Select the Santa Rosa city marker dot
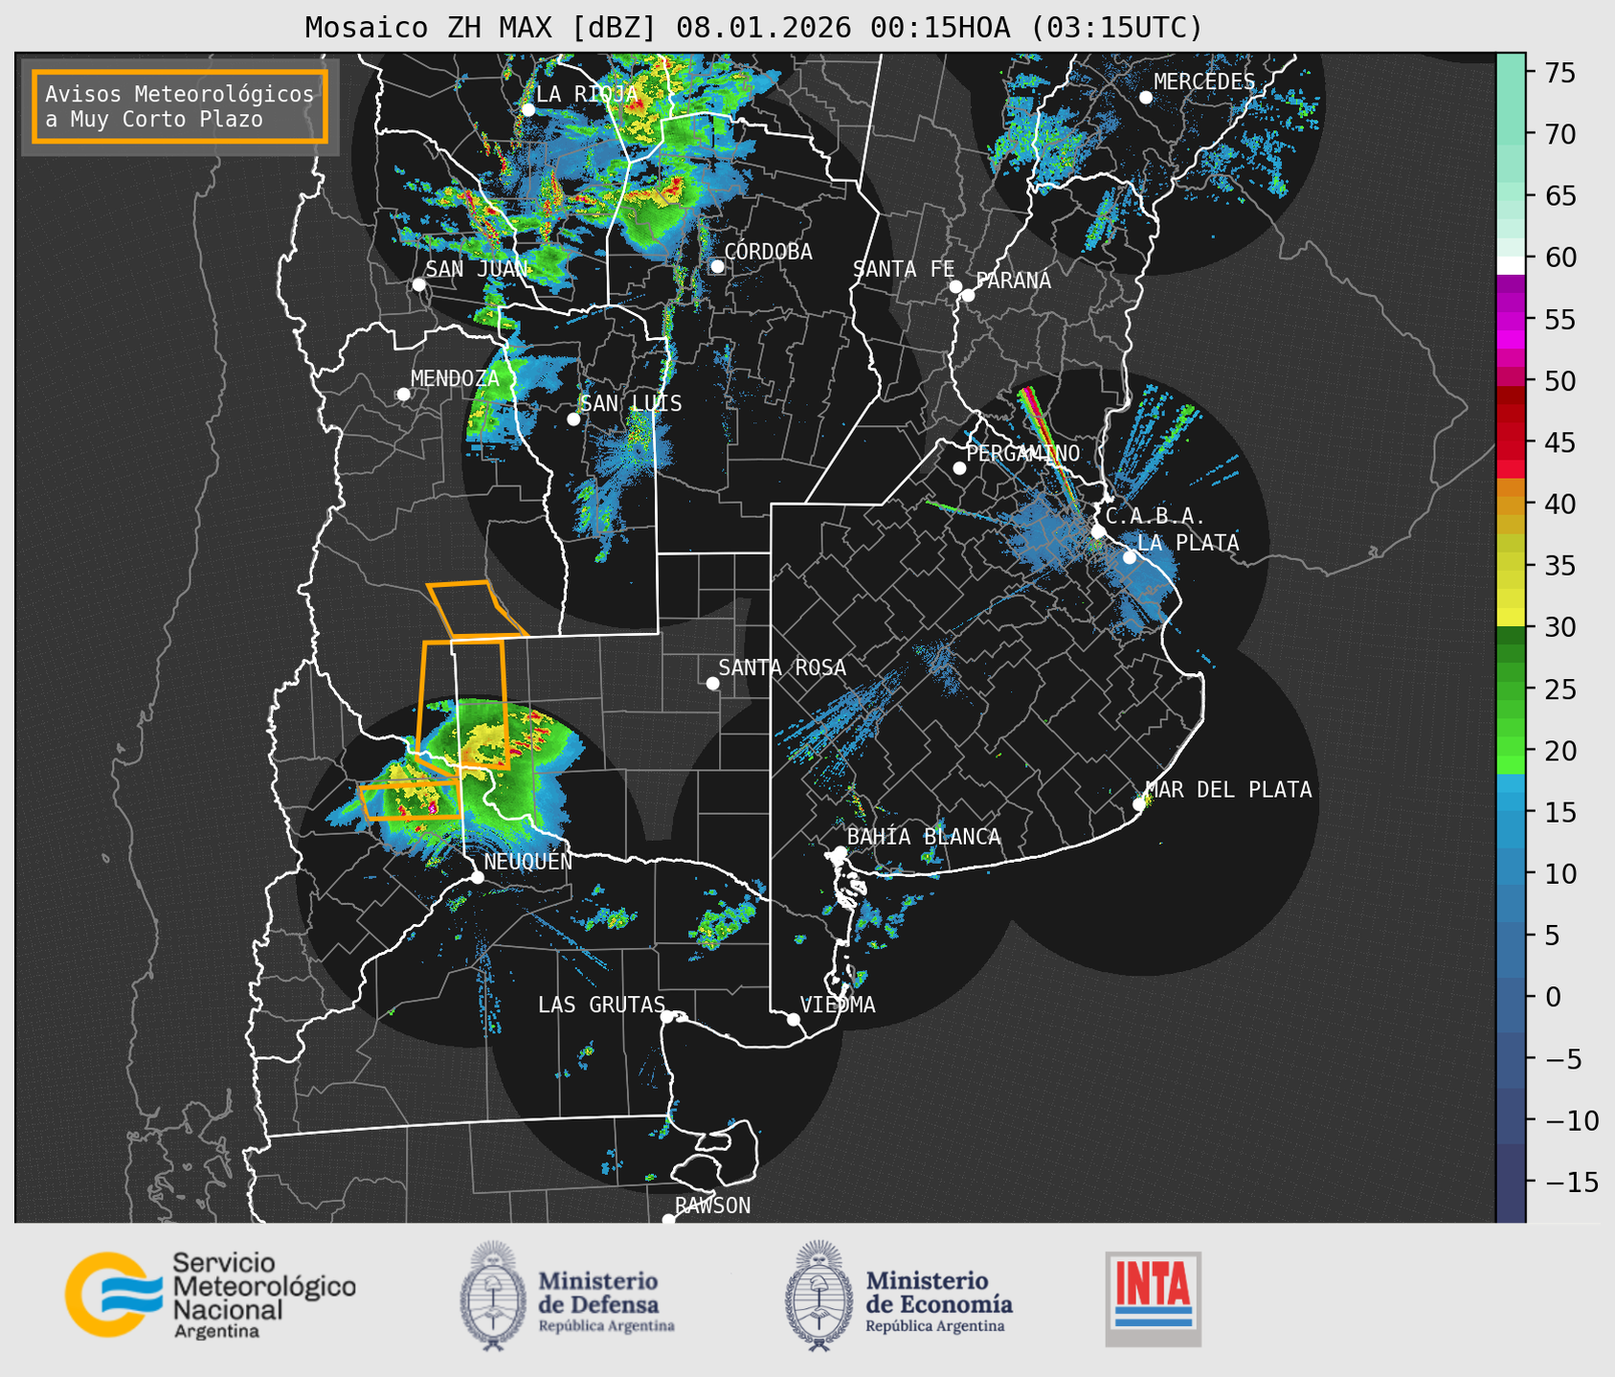Screen dimensions: 1615x1377 (712, 683)
